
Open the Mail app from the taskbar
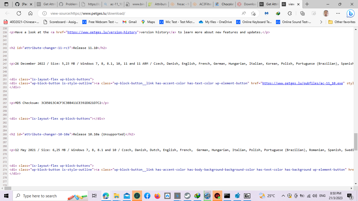tap(127, 196)
